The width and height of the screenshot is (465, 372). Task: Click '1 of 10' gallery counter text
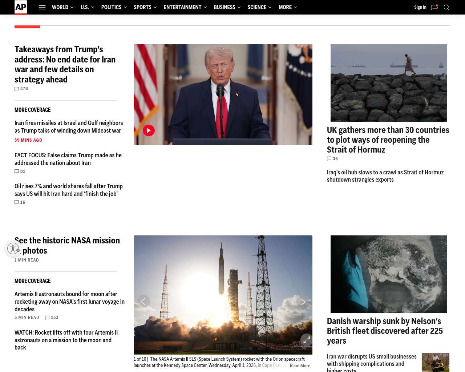tap(140, 359)
